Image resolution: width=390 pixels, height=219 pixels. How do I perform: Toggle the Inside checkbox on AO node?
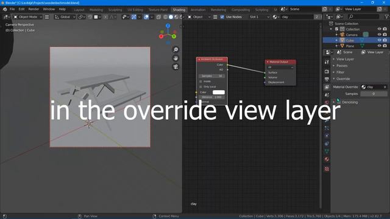point(200,82)
